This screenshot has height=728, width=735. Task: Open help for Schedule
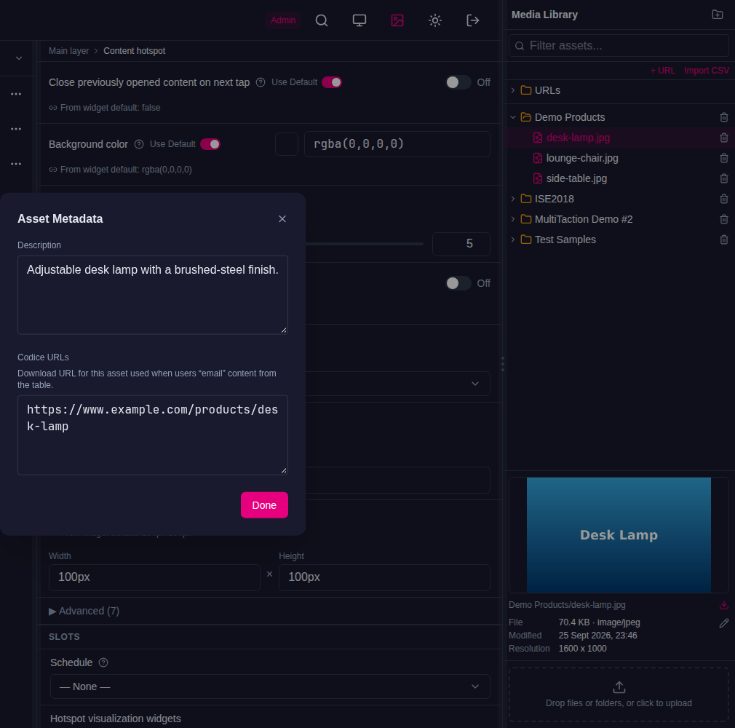click(103, 662)
